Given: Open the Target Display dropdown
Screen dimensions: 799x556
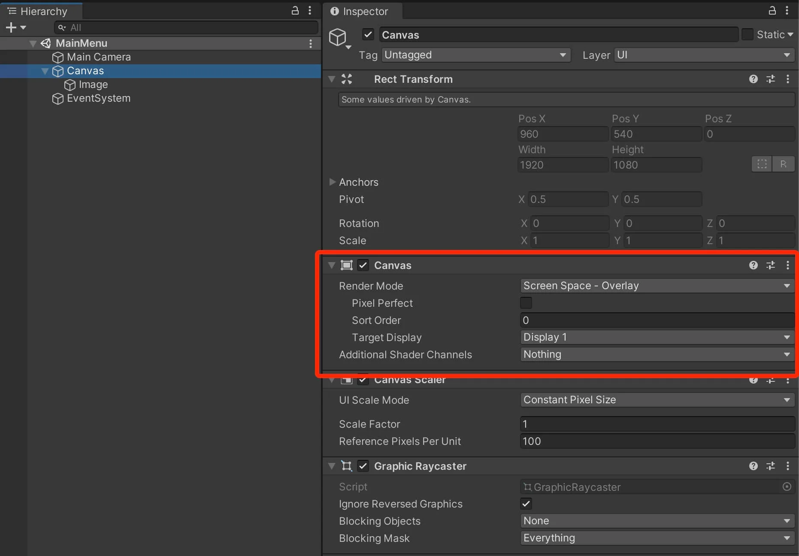Looking at the screenshot, I should pyautogui.click(x=657, y=337).
